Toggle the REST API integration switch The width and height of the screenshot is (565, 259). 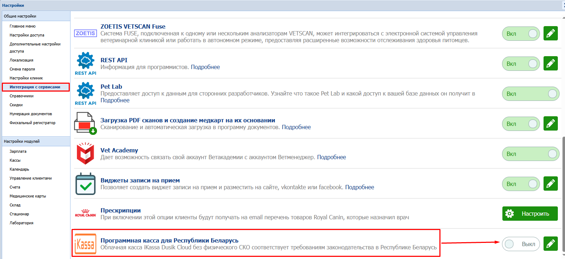click(x=521, y=64)
